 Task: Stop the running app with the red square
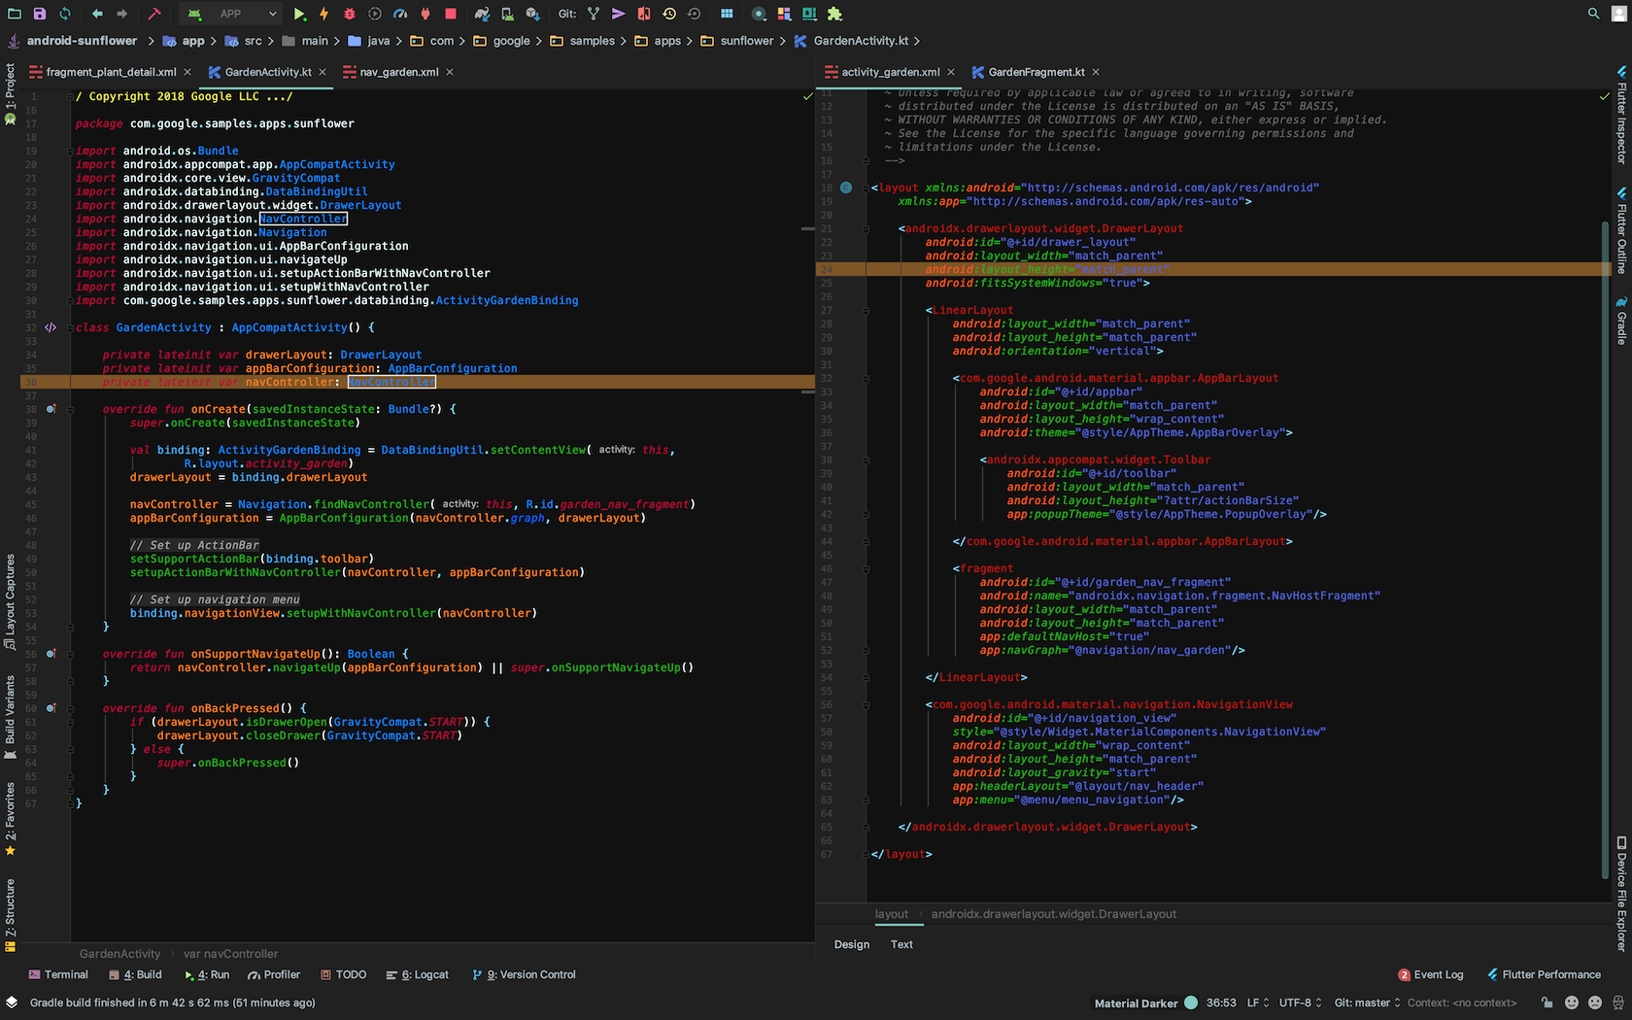point(450,14)
